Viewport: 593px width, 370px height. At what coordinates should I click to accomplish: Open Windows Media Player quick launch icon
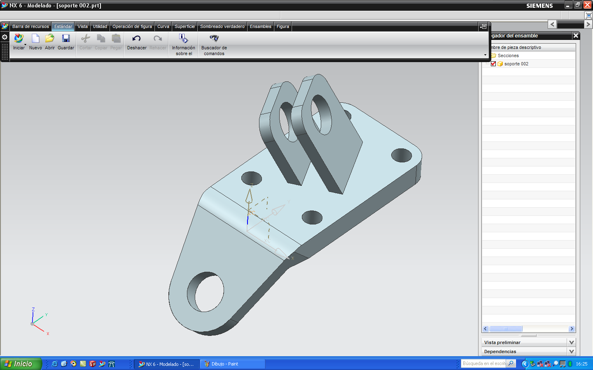click(73, 364)
